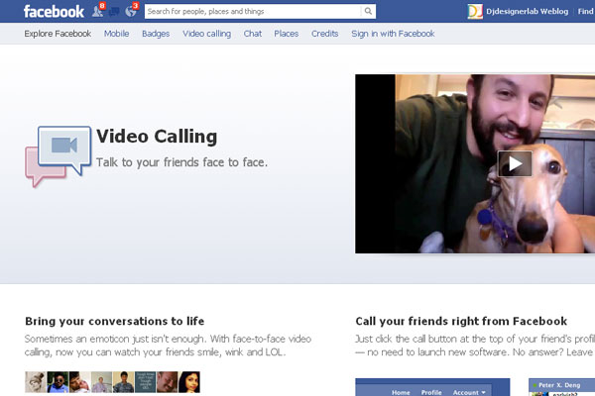Open the friend requests icon
The height and width of the screenshot is (396, 595).
(97, 11)
